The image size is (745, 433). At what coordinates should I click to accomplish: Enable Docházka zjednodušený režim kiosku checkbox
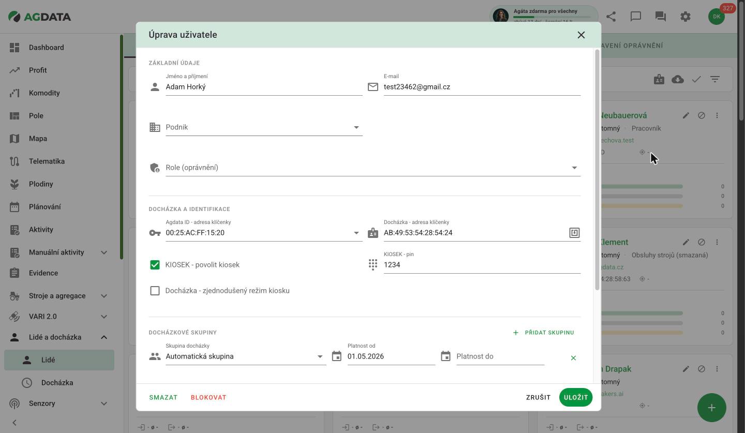click(x=155, y=291)
